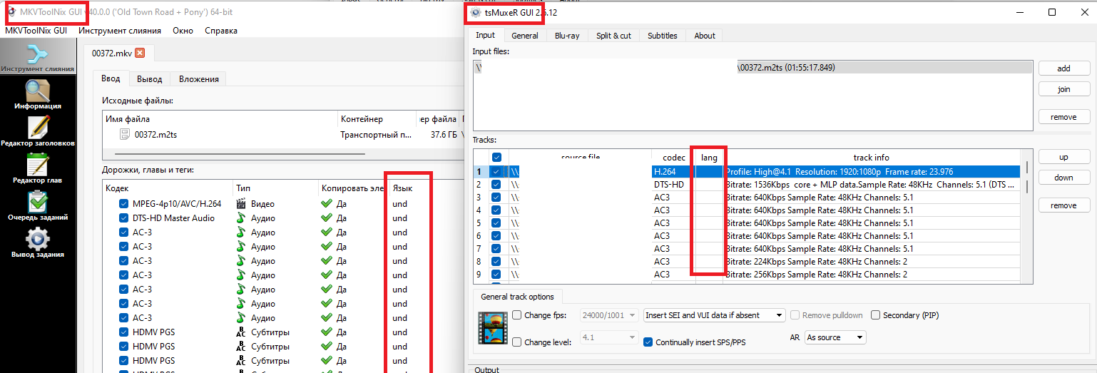Switch to the Blu-ray tab

pos(567,36)
